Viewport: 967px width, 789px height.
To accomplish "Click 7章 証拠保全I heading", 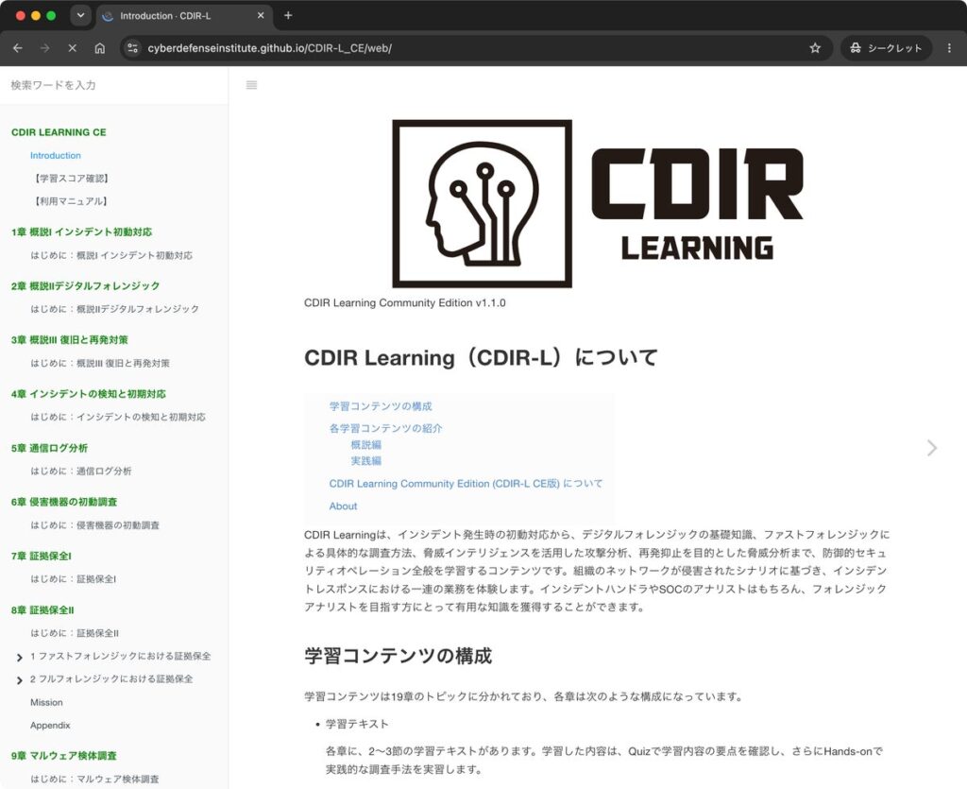I will (42, 556).
